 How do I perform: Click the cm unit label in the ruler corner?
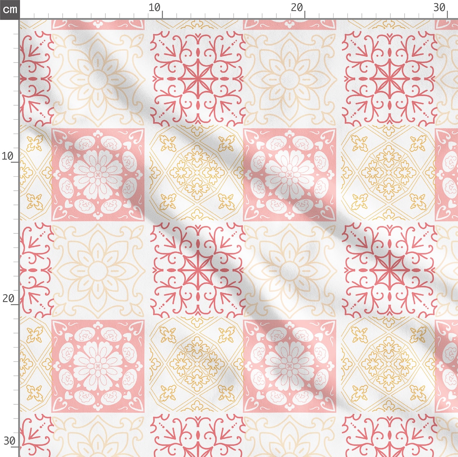point(10,9)
